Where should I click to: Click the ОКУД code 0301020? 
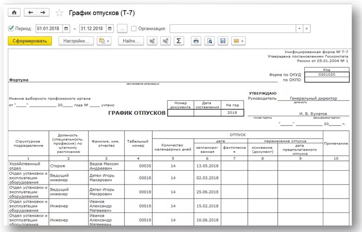pyautogui.click(x=327, y=74)
